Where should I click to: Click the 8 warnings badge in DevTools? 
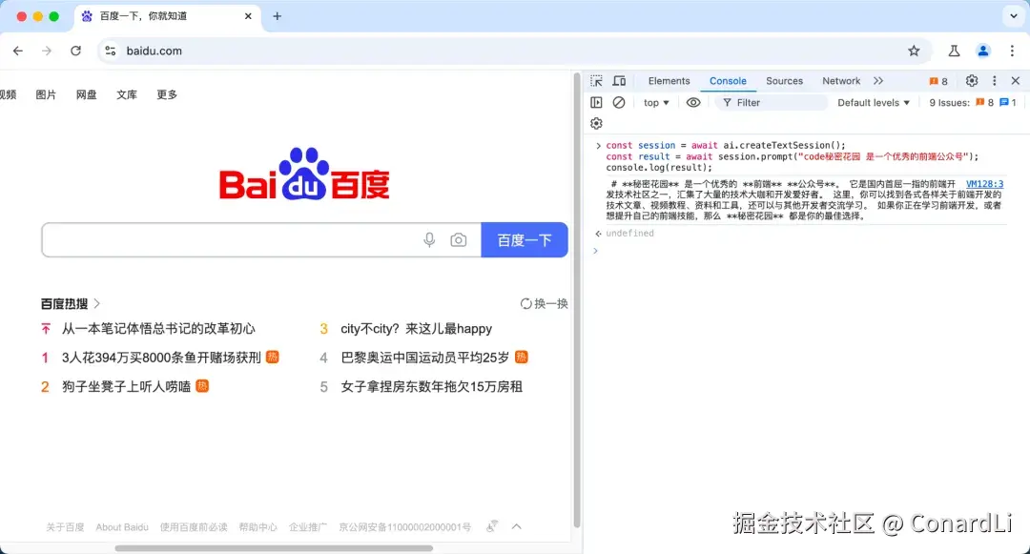(x=938, y=81)
